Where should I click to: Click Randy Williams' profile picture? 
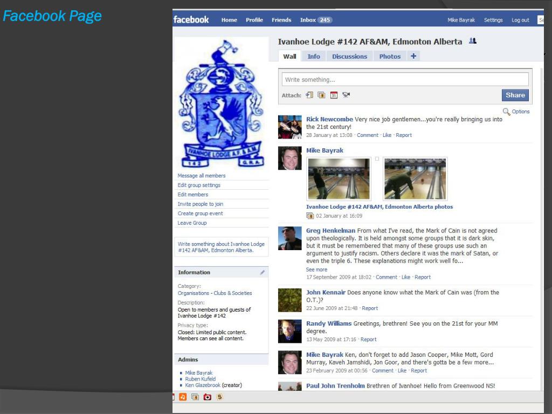(289, 332)
